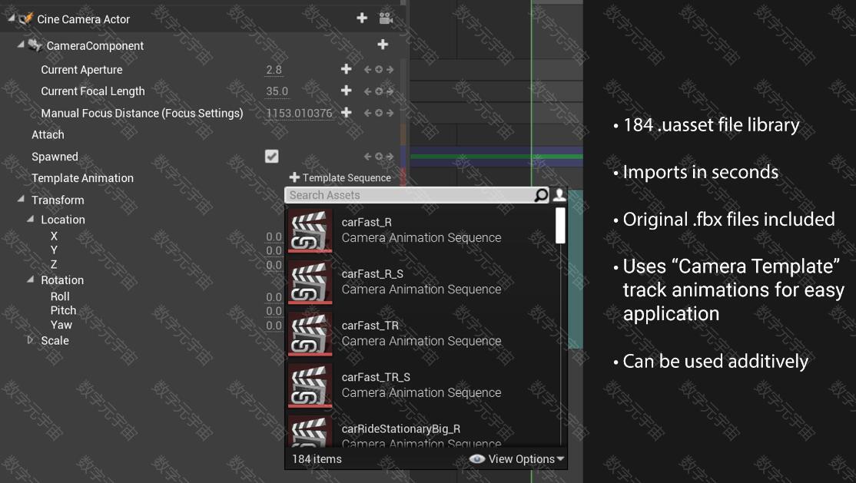Jump to next key on Manual Focus Distance
856x483 pixels.
coord(390,113)
